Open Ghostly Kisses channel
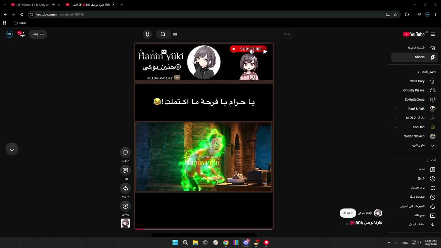The image size is (441, 248). 415,90
